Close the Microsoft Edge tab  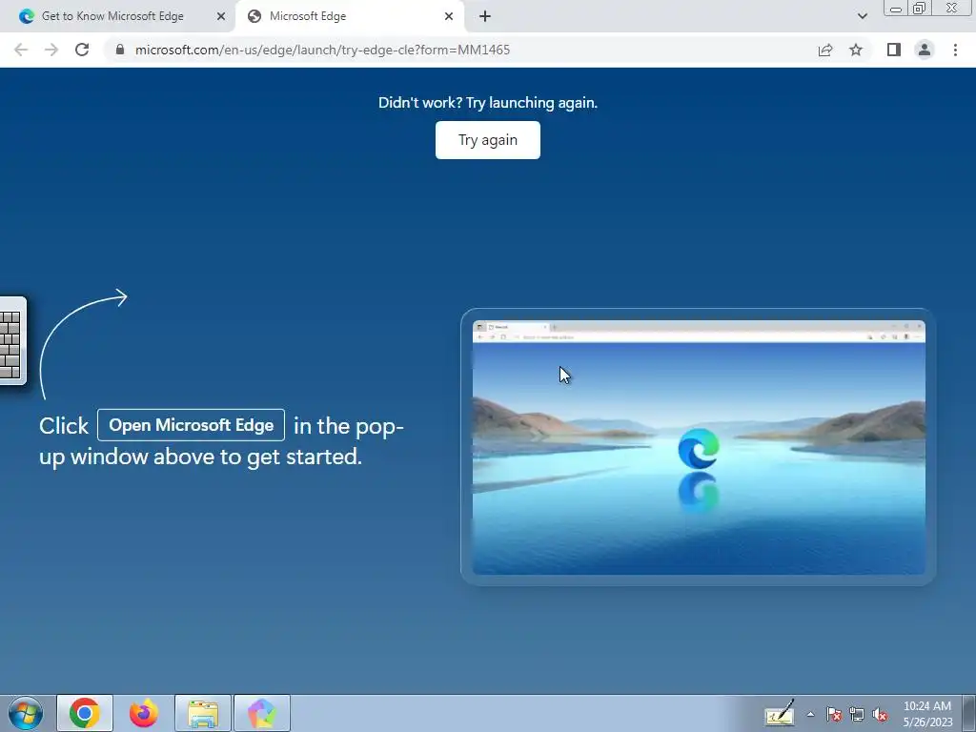(x=449, y=16)
